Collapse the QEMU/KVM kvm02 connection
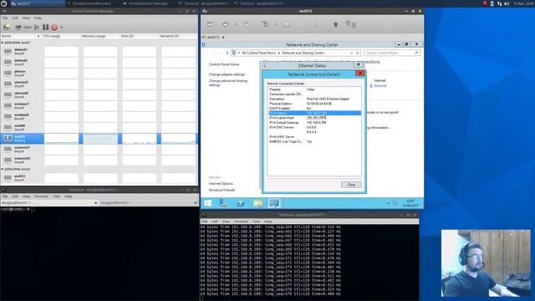The height and width of the screenshot is (301, 535). (3, 169)
